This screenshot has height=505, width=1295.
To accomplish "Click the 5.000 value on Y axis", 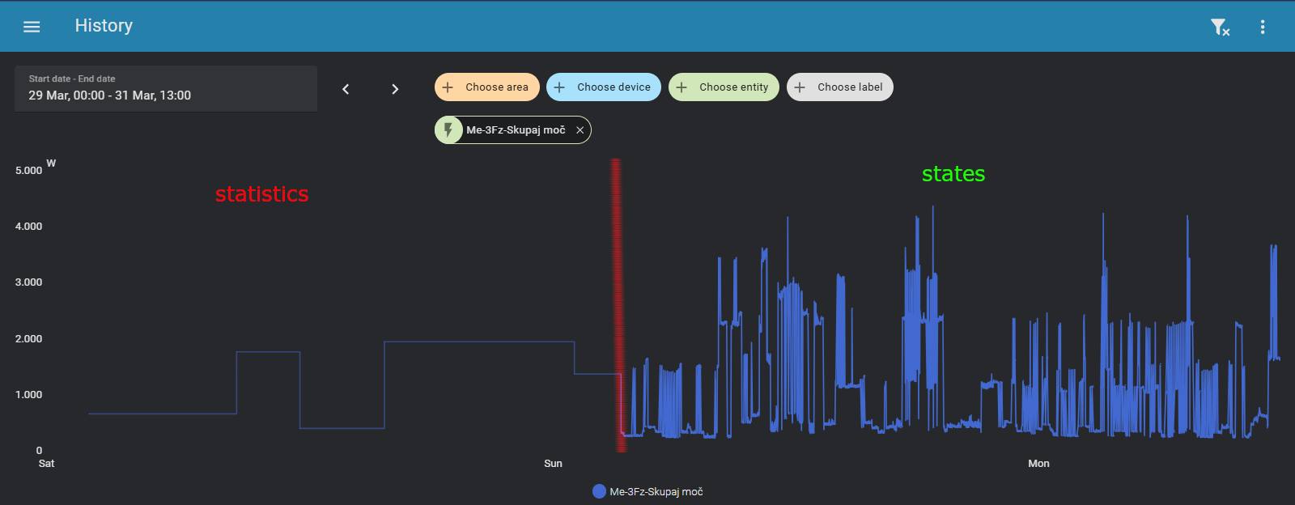I will (x=28, y=171).
